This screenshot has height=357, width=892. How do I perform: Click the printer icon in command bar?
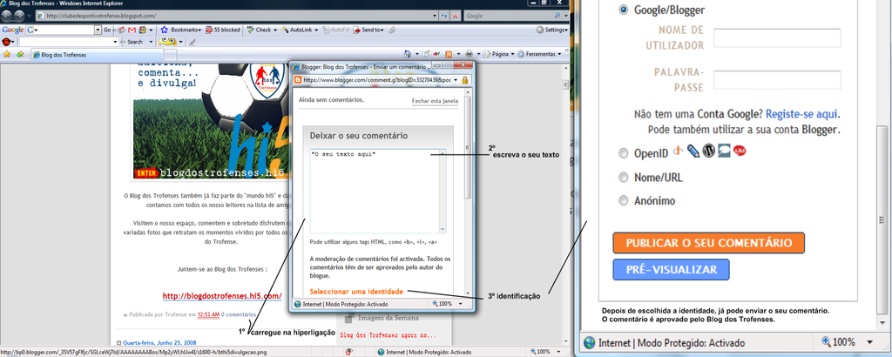coord(469,54)
